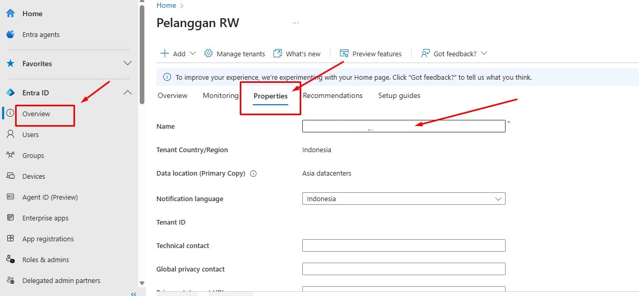Expand the Favorites section chevron
This screenshot has width=639, height=296.
[127, 64]
